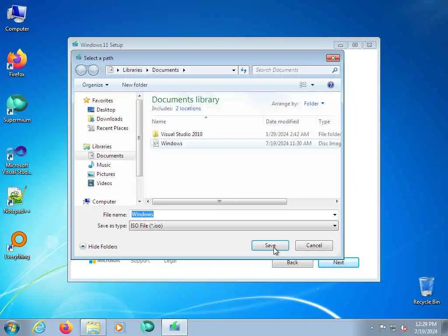Open the Help question mark button
The height and width of the screenshot is (336, 448).
tap(331, 85)
